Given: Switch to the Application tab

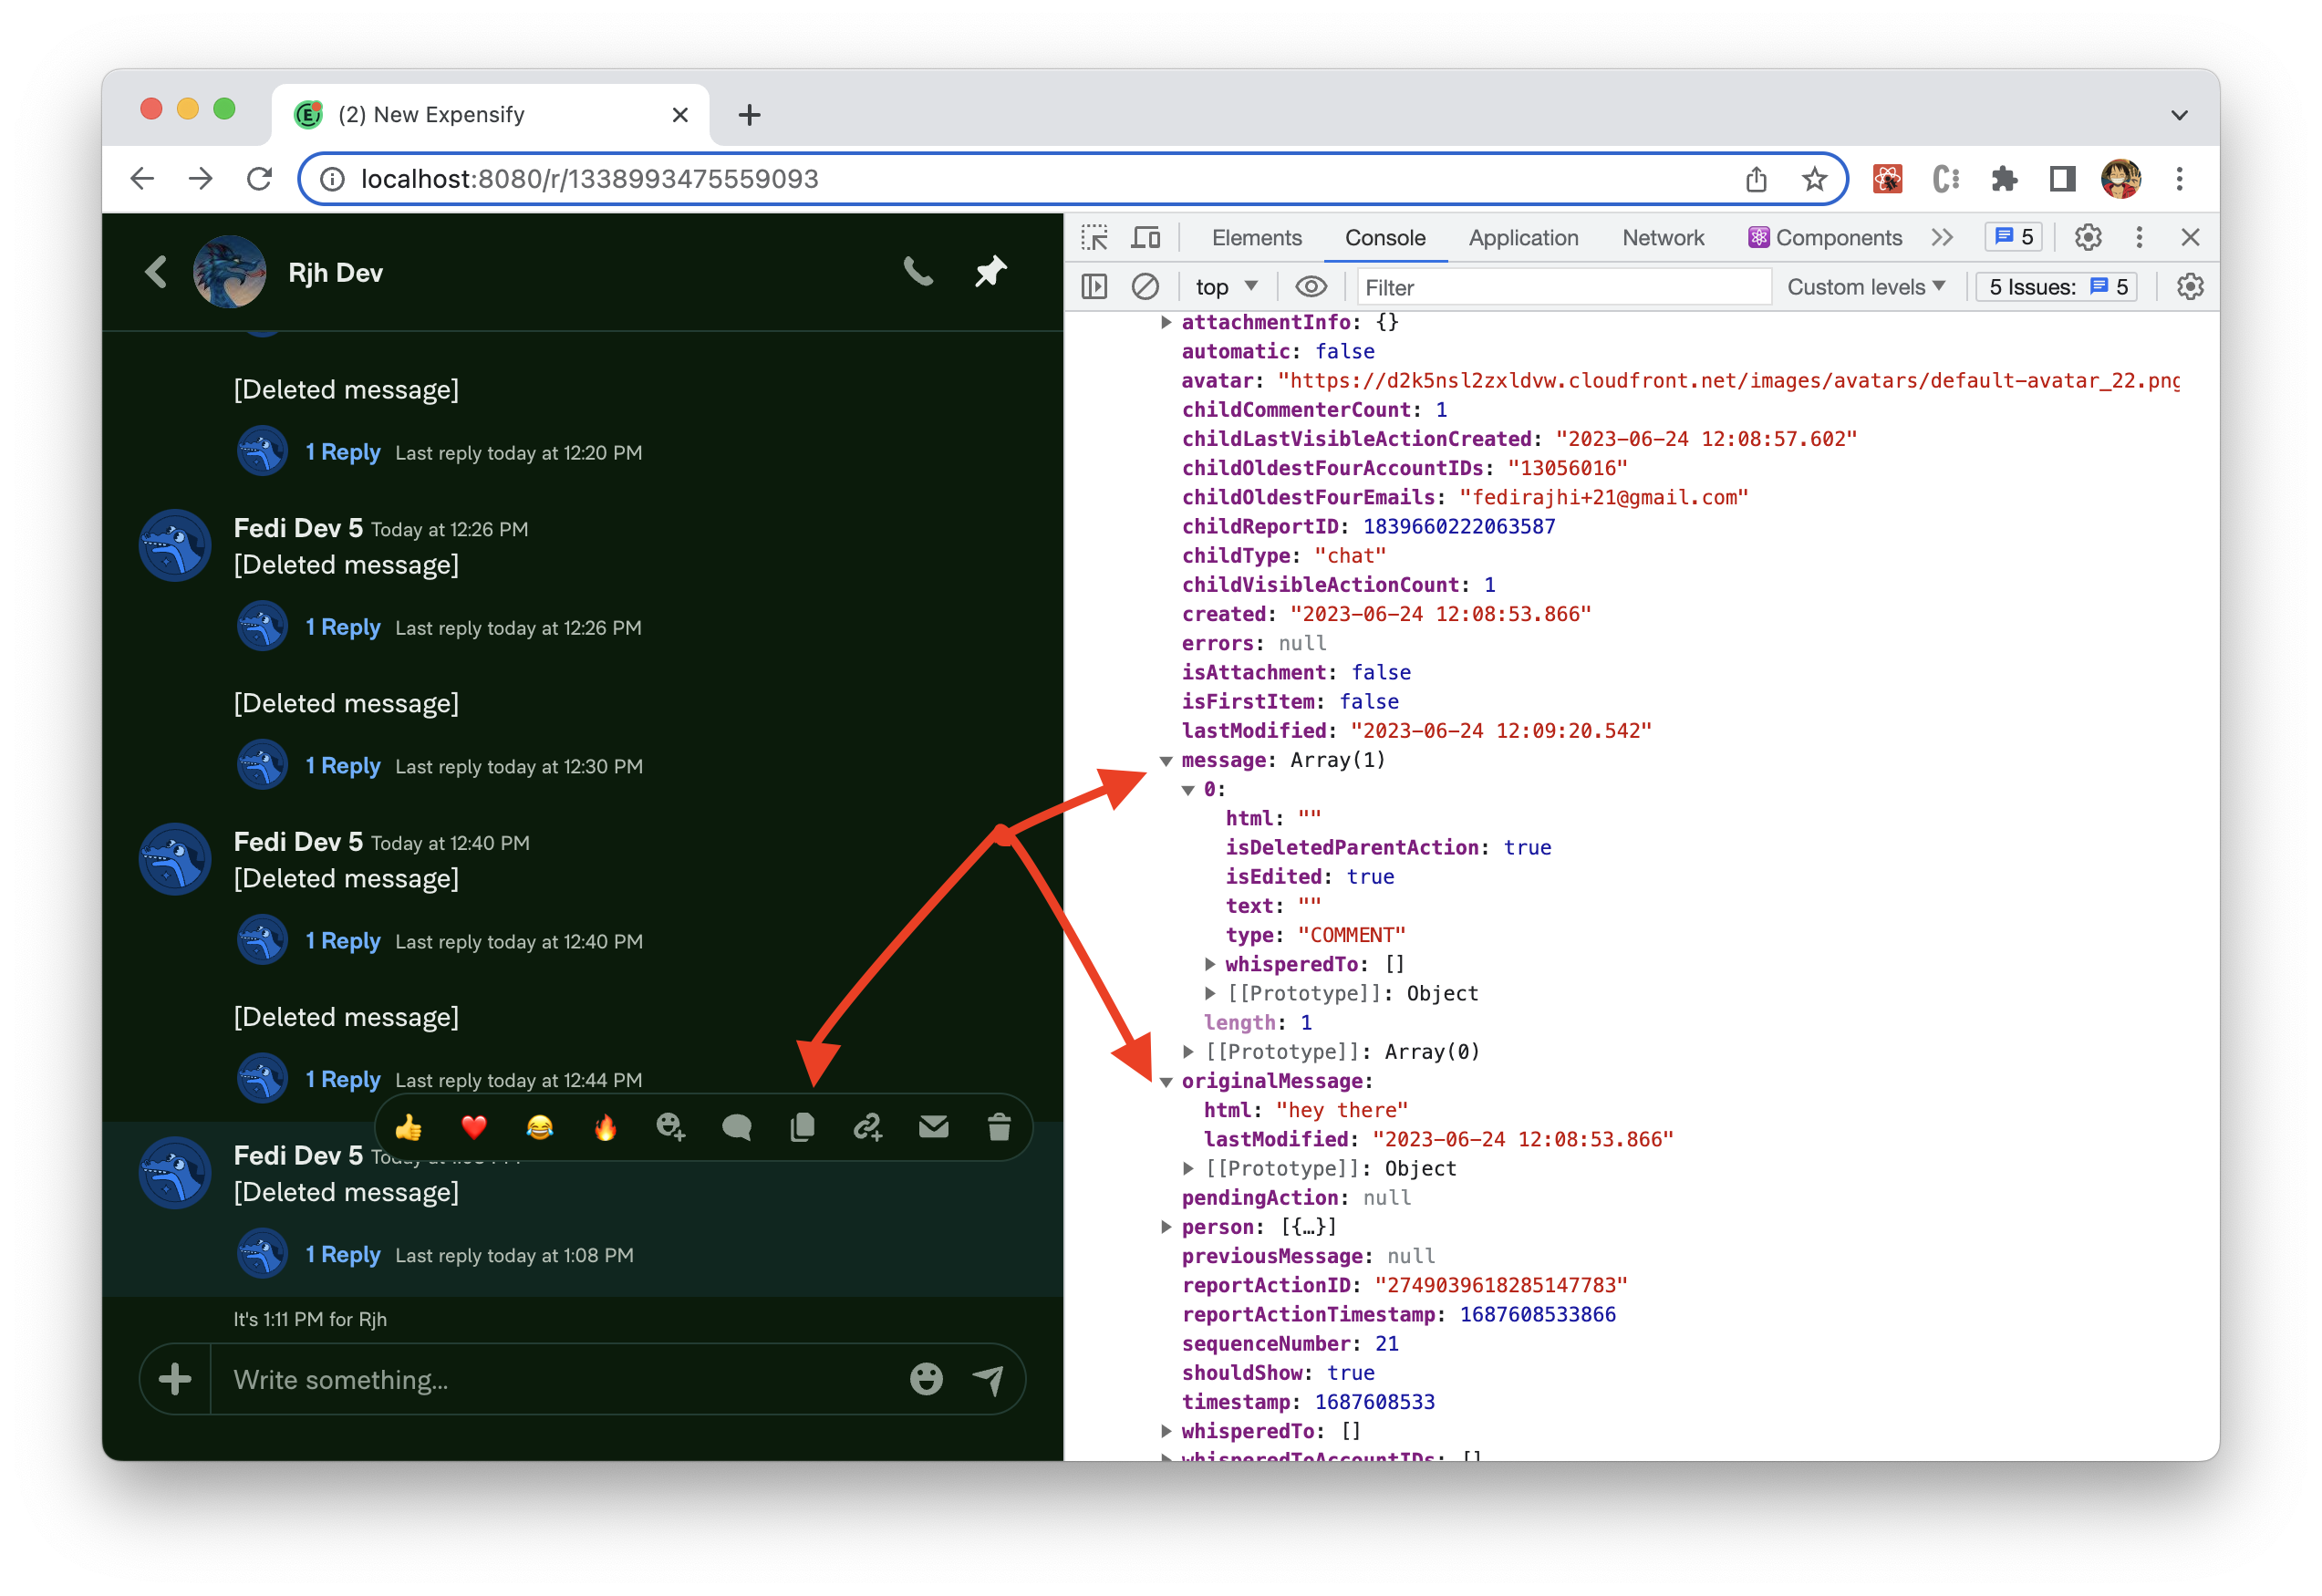Looking at the screenshot, I should [1523, 237].
